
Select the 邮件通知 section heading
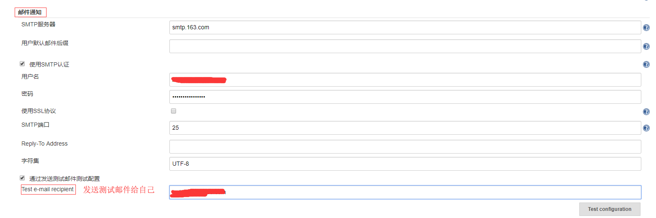[x=30, y=12]
